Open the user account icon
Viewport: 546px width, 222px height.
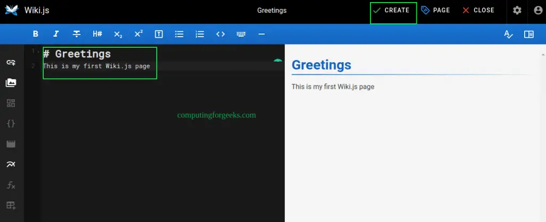(538, 11)
